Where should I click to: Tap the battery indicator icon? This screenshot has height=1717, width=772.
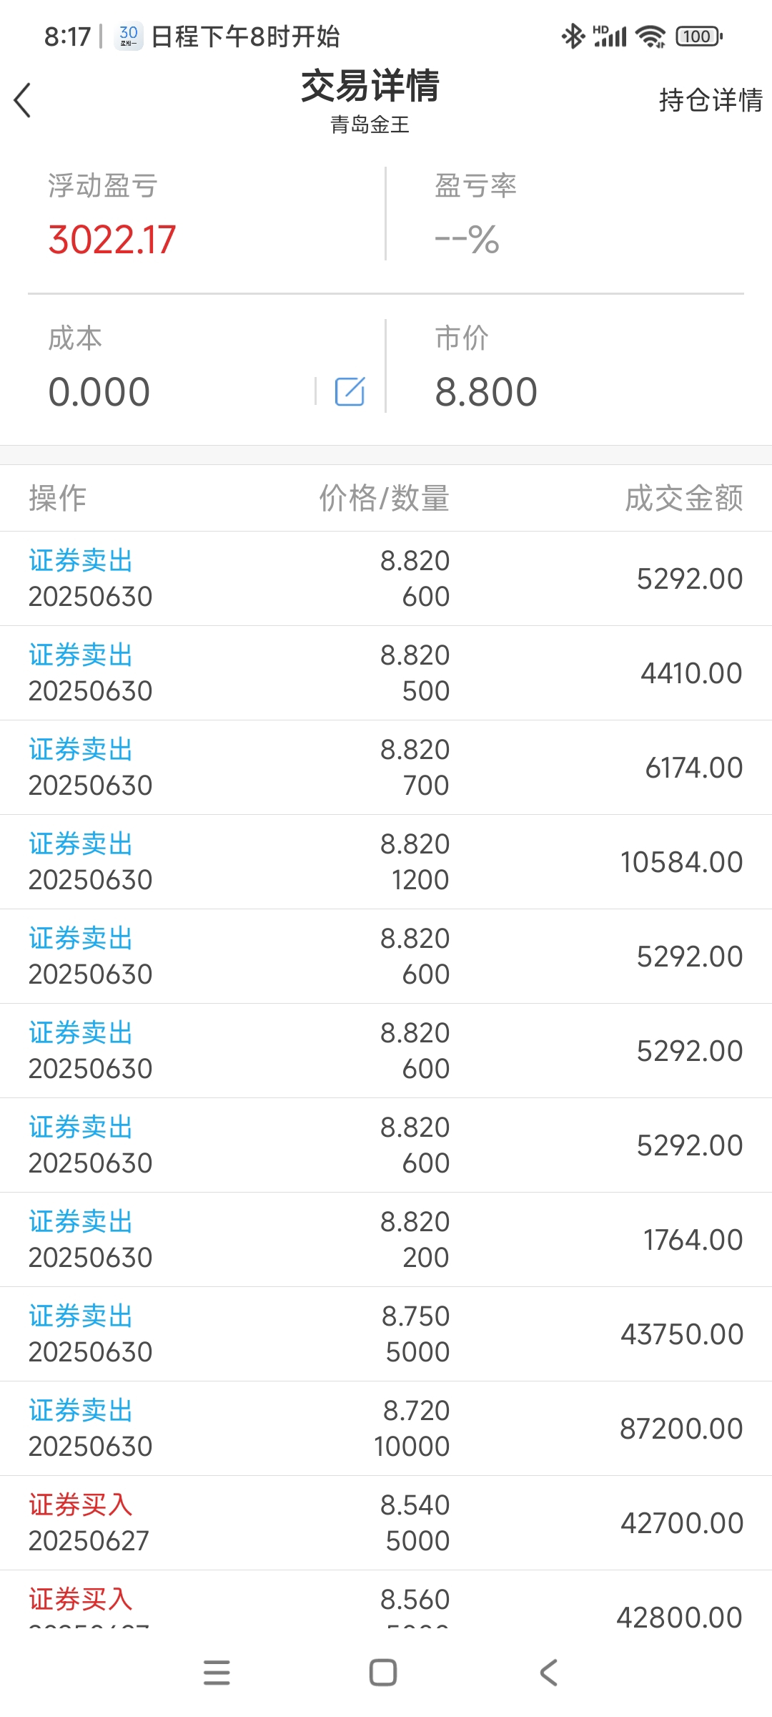pyautogui.click(x=699, y=36)
